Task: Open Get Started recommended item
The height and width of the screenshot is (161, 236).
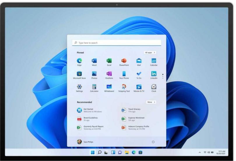Action: coord(89,110)
